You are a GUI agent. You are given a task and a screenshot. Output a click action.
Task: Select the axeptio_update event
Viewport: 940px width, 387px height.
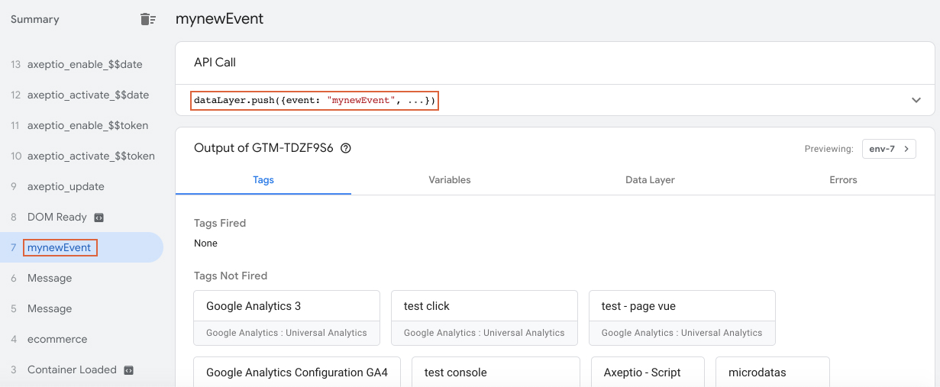(66, 187)
